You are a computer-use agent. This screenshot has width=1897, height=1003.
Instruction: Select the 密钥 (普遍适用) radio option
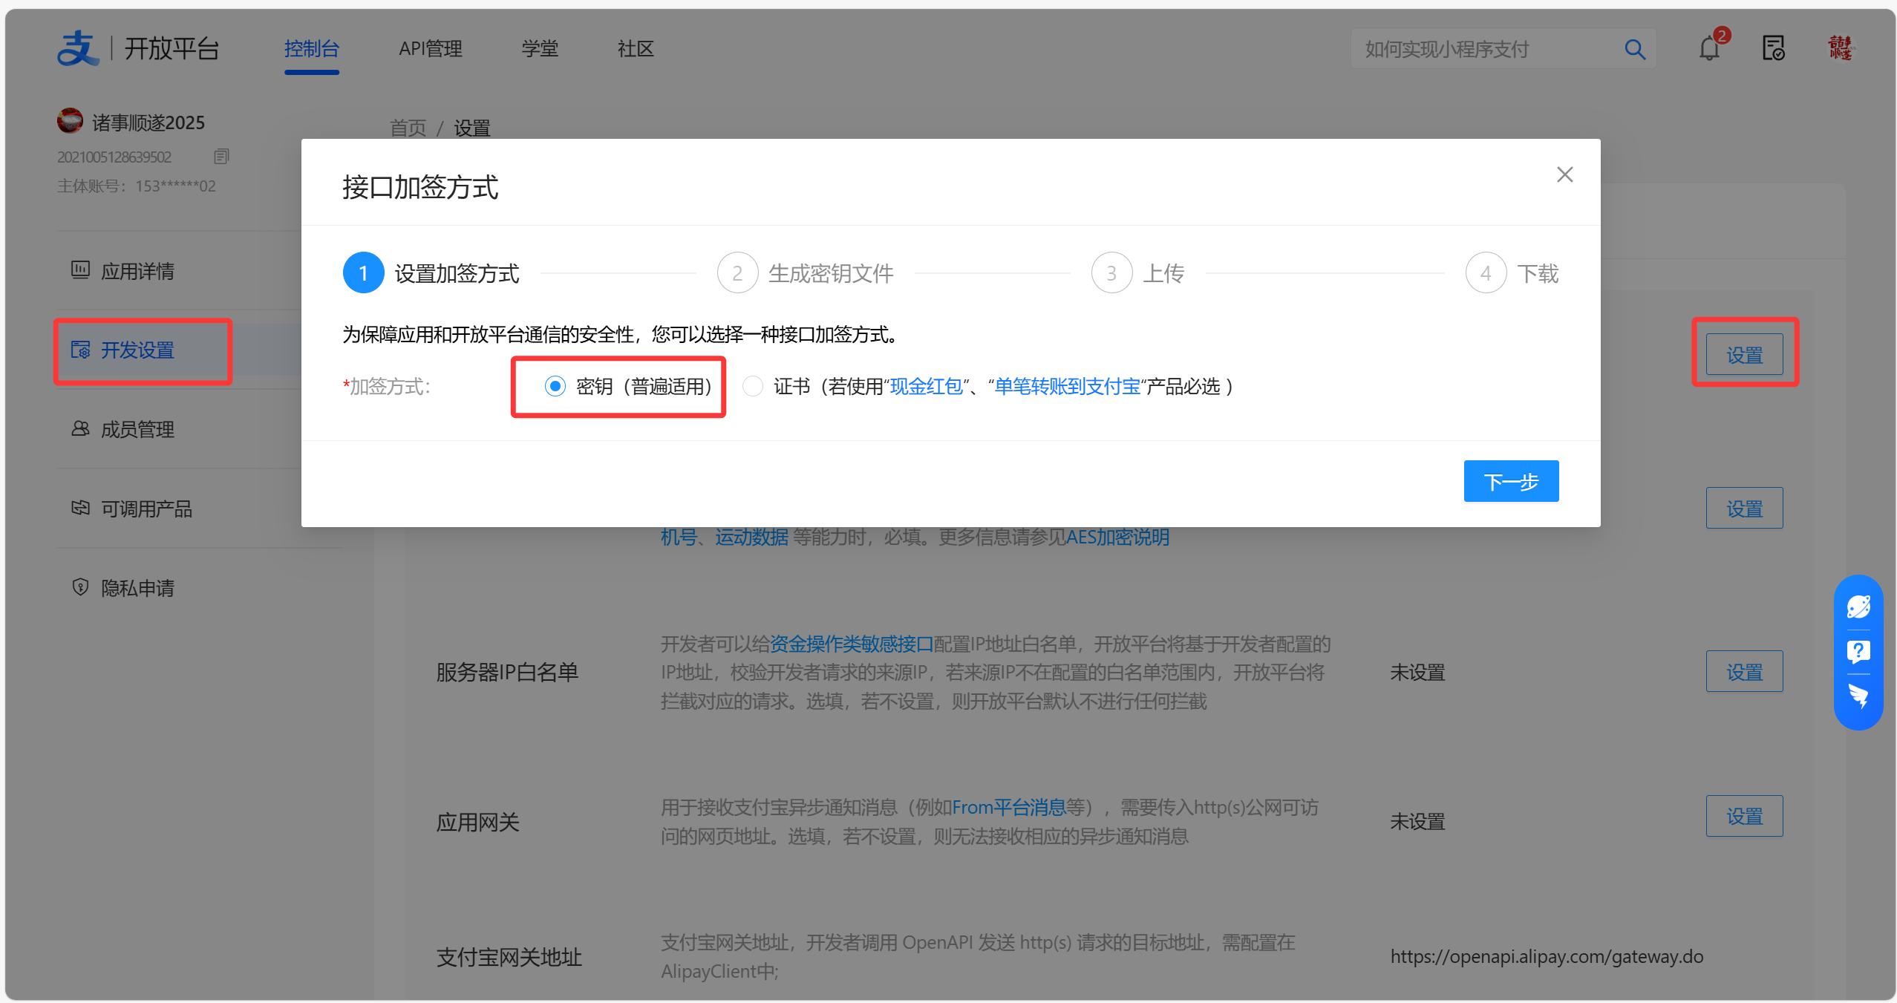555,386
